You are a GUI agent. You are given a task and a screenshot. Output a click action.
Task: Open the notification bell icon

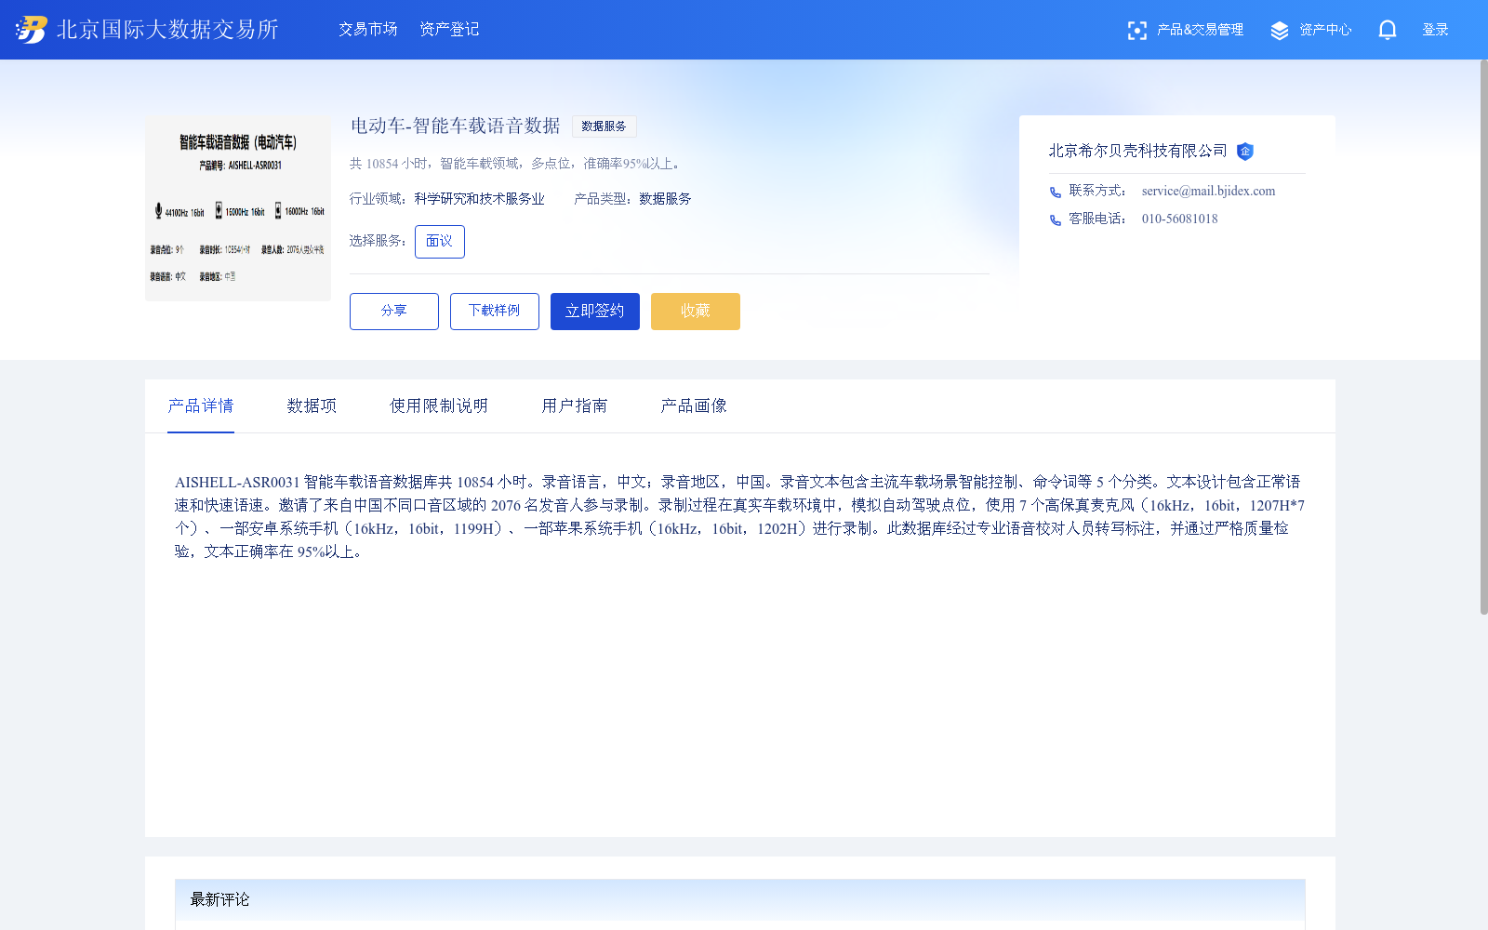[1387, 30]
